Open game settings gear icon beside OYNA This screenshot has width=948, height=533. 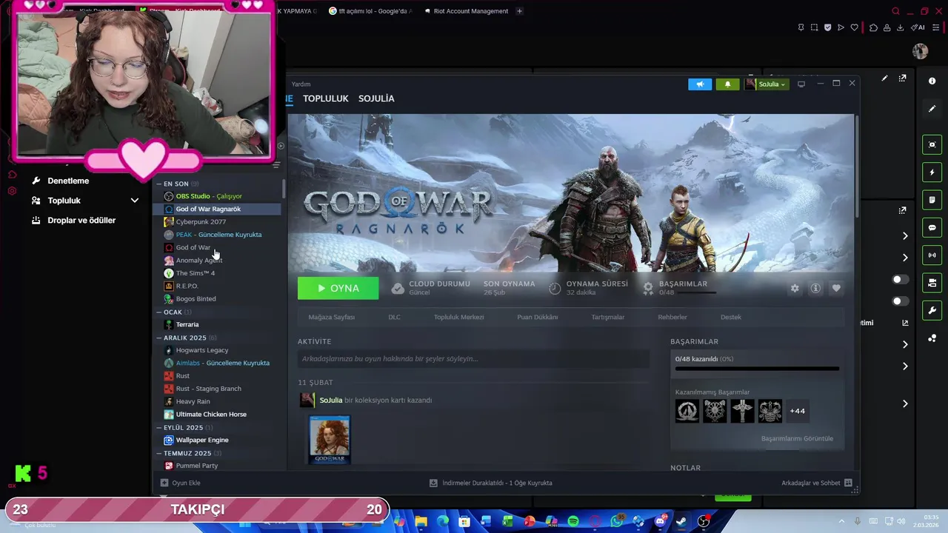pyautogui.click(x=795, y=288)
